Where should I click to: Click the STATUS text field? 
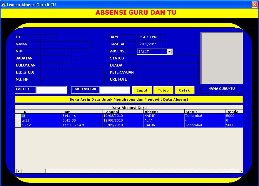point(168,59)
